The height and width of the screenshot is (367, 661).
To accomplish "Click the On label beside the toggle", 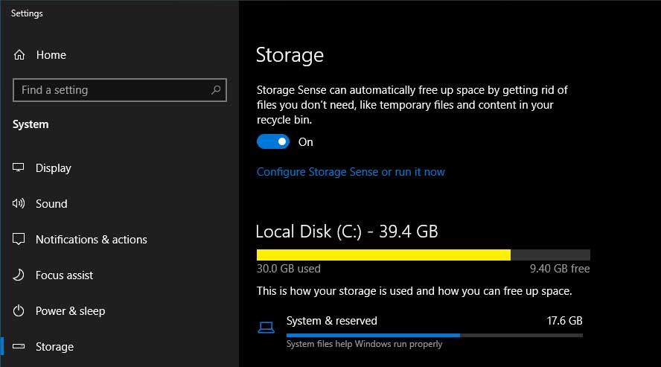I will pyautogui.click(x=306, y=142).
